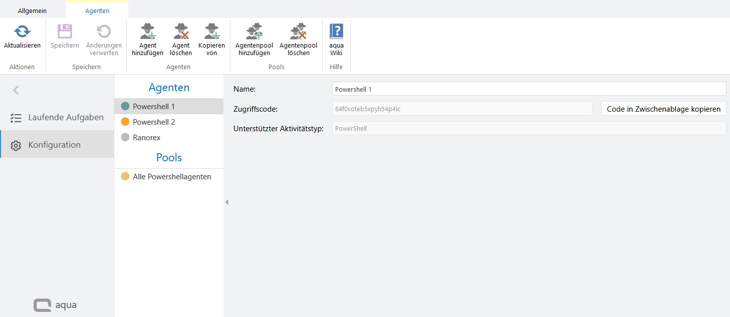Screen dimensions: 730x317
Task: Click Code in Zwischenablage kopieren button
Action: click(663, 109)
